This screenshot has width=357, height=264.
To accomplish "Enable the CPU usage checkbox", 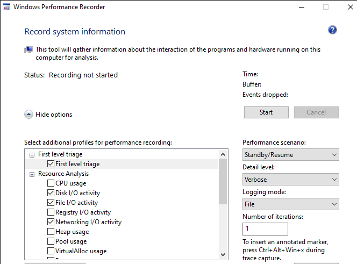I will tap(51, 183).
